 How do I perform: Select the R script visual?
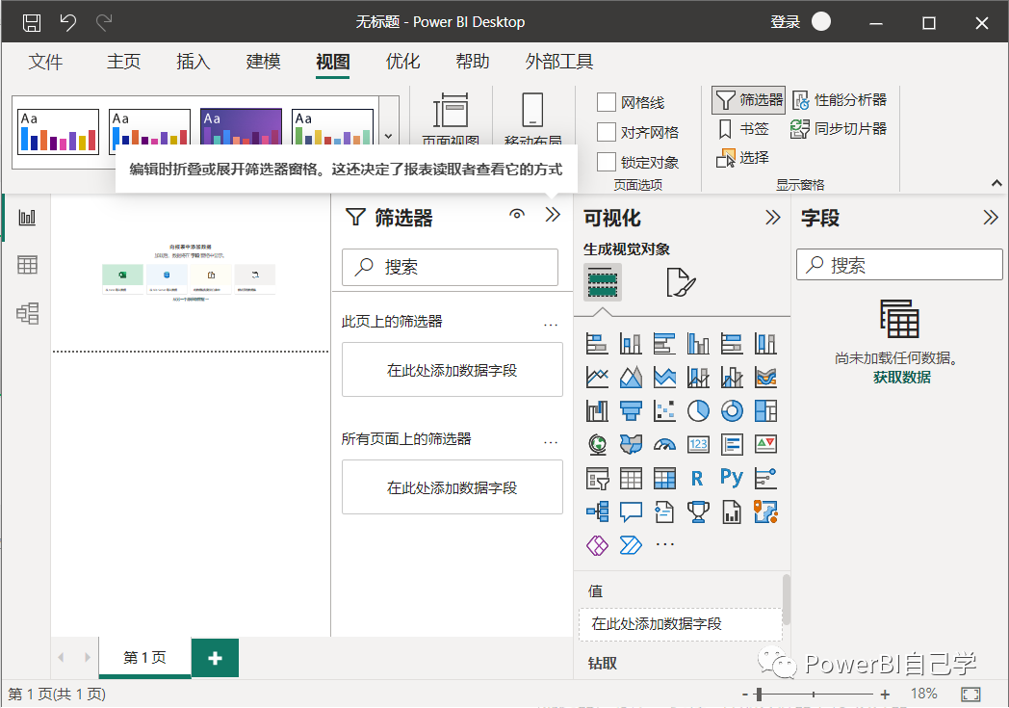click(x=697, y=478)
